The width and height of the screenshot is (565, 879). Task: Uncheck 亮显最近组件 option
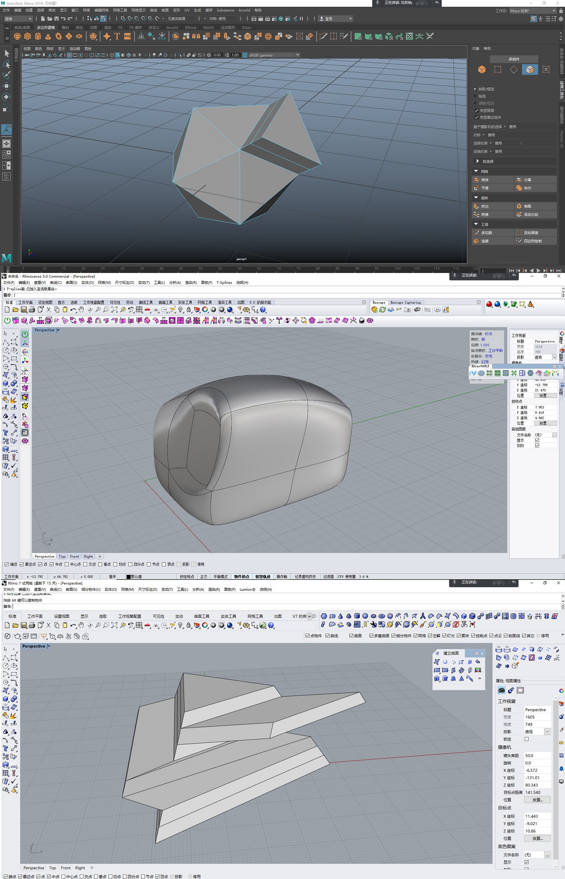point(476,117)
